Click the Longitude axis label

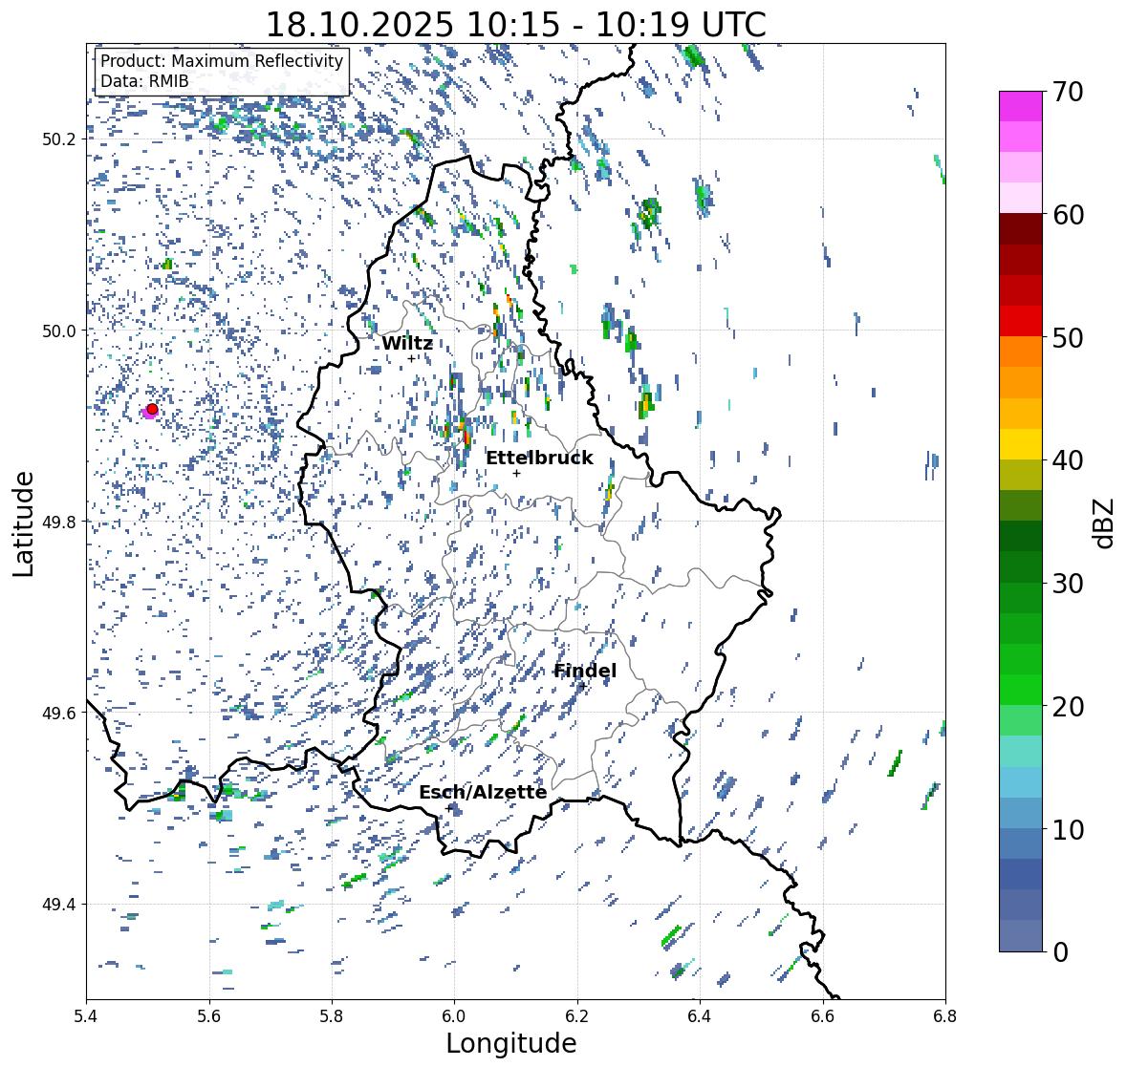tap(511, 1043)
